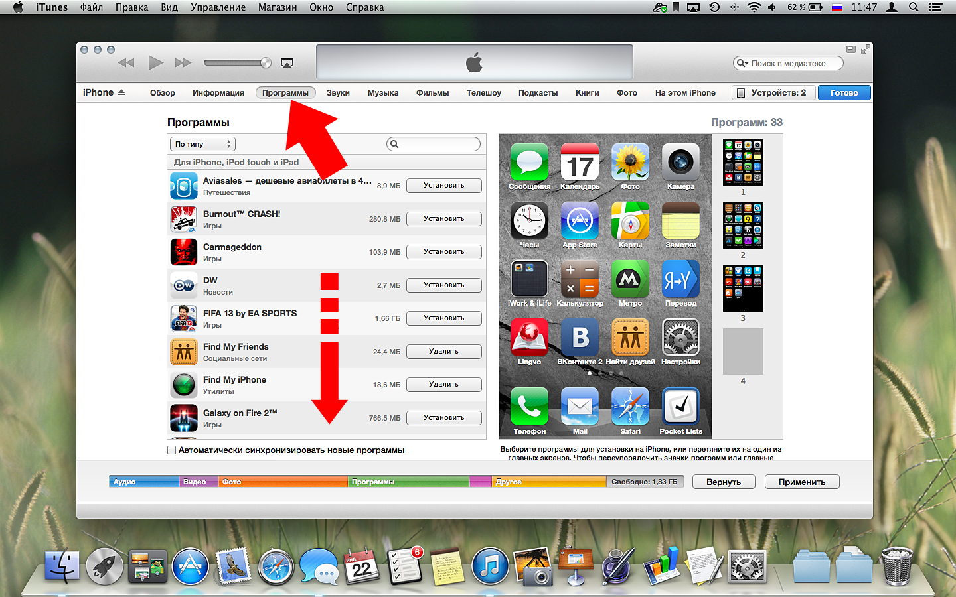The height and width of the screenshot is (597, 956).
Task: Open the Устройств: 2 devices selector
Action: (x=773, y=93)
